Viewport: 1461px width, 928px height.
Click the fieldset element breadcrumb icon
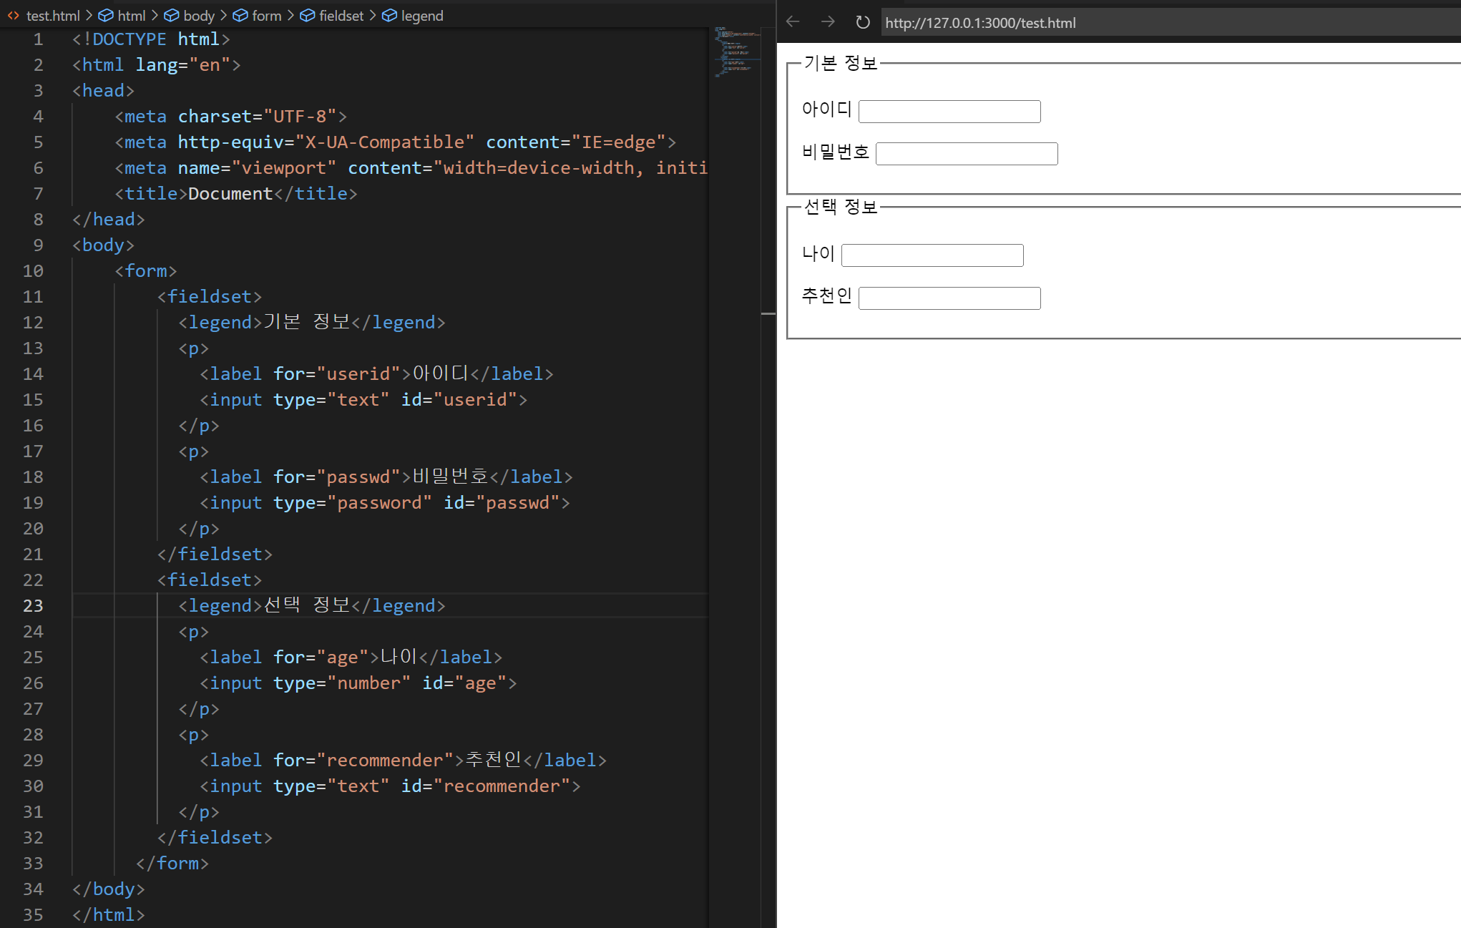[x=308, y=16]
